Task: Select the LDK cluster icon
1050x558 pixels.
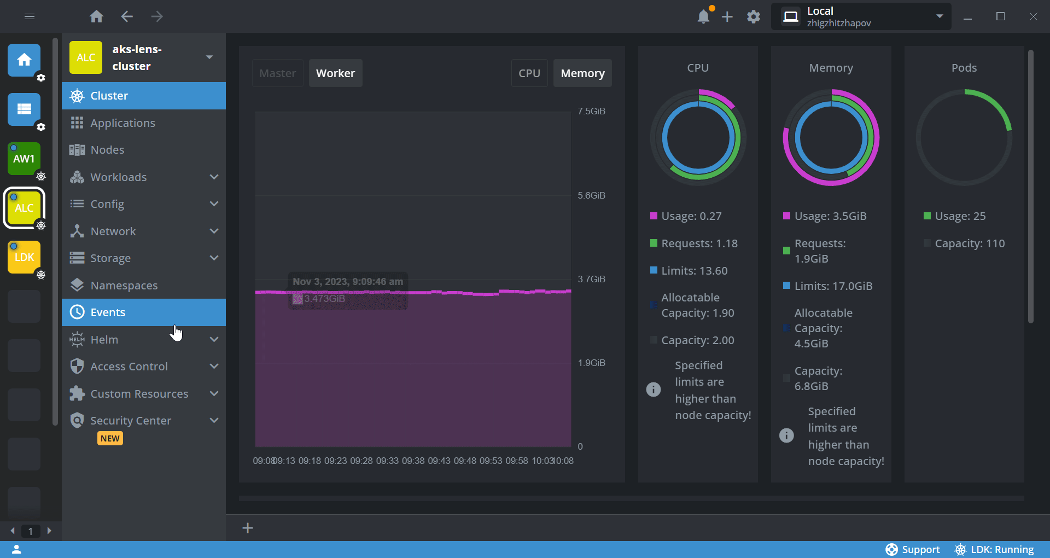Action: [x=24, y=257]
